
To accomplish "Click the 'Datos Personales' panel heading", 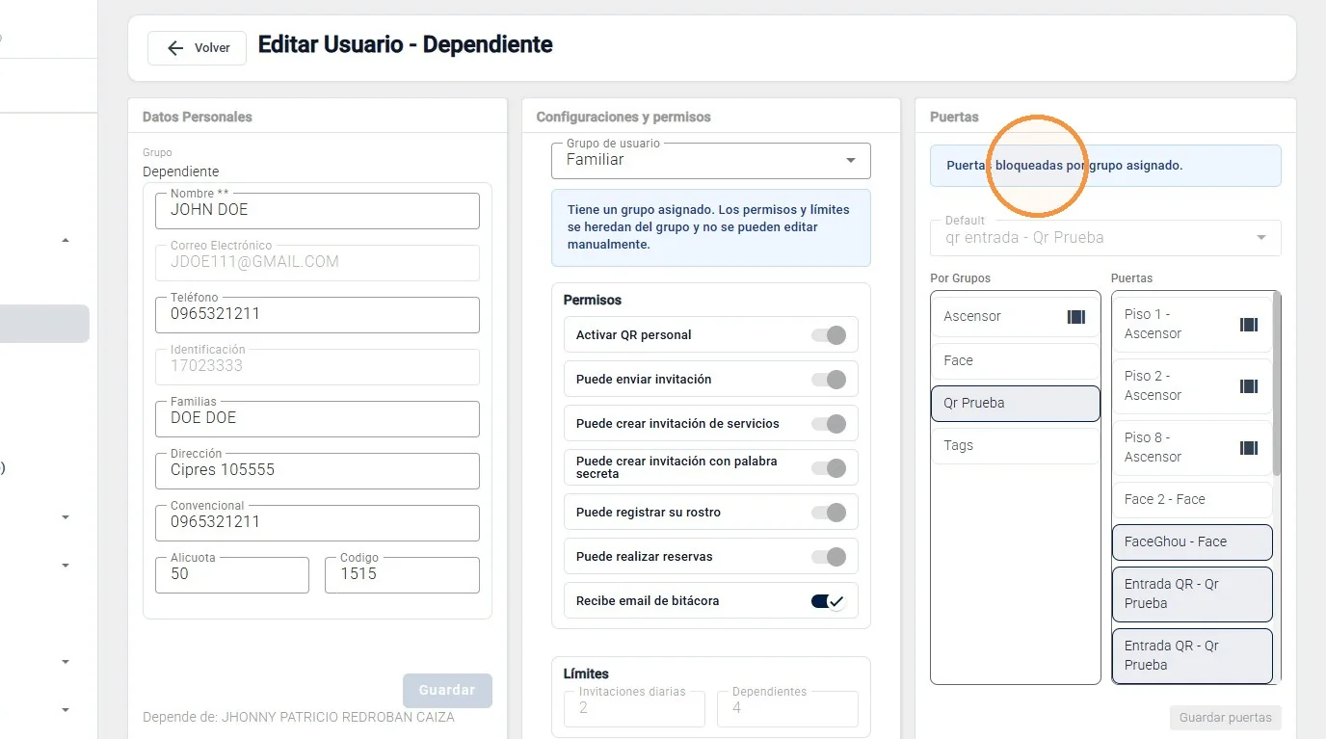I will pyautogui.click(x=198, y=117).
